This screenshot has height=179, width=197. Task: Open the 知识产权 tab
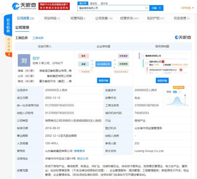click(x=156, y=18)
